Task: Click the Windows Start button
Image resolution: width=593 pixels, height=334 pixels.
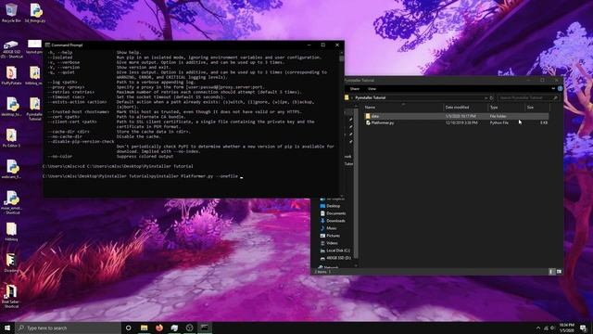Action: tap(7, 328)
